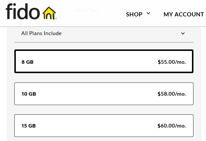Click the blank middle of the 8 GB card
The height and width of the screenshot is (141, 206).
tap(97, 62)
